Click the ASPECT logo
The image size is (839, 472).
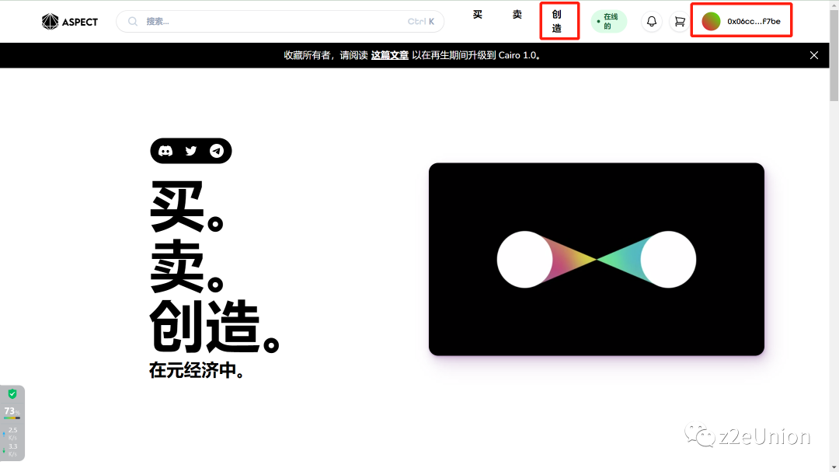(x=69, y=22)
